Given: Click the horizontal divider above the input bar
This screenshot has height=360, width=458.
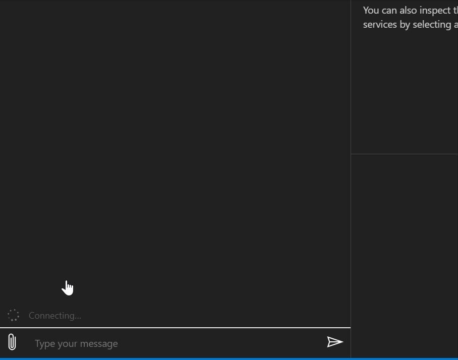Looking at the screenshot, I should tap(176, 327).
